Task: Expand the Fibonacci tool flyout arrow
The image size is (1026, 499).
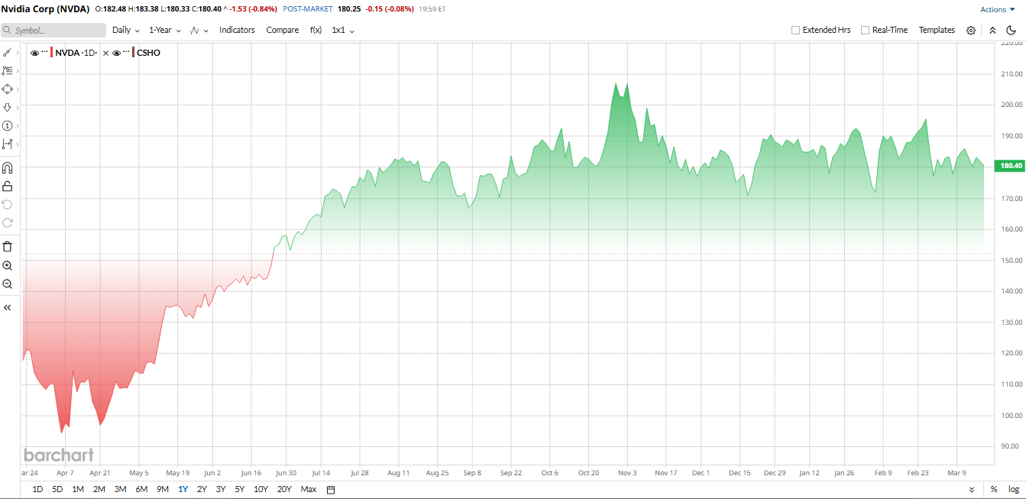Action: coord(18,70)
